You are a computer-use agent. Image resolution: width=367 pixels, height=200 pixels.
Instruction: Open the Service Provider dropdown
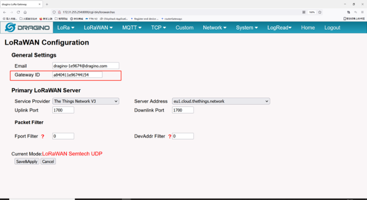[85, 101]
